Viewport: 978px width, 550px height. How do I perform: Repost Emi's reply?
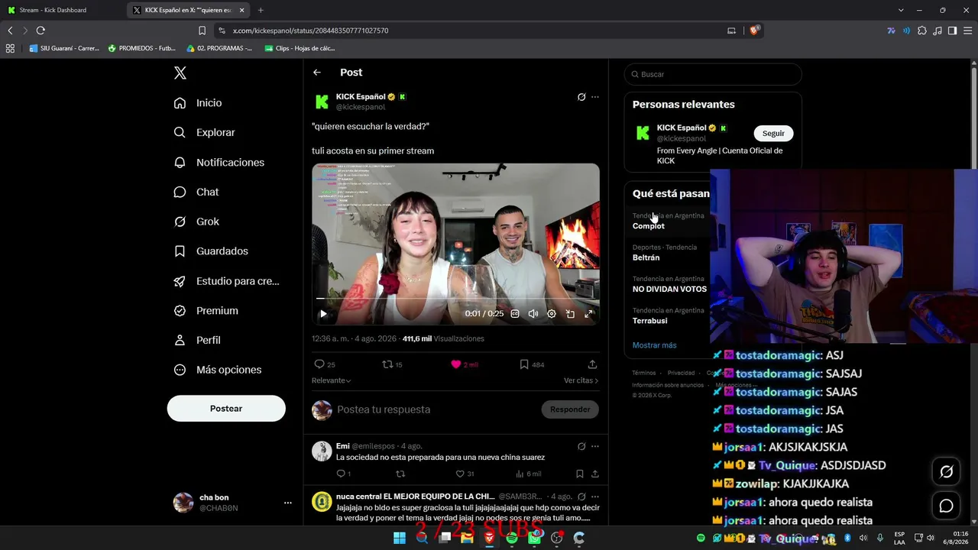[400, 474]
